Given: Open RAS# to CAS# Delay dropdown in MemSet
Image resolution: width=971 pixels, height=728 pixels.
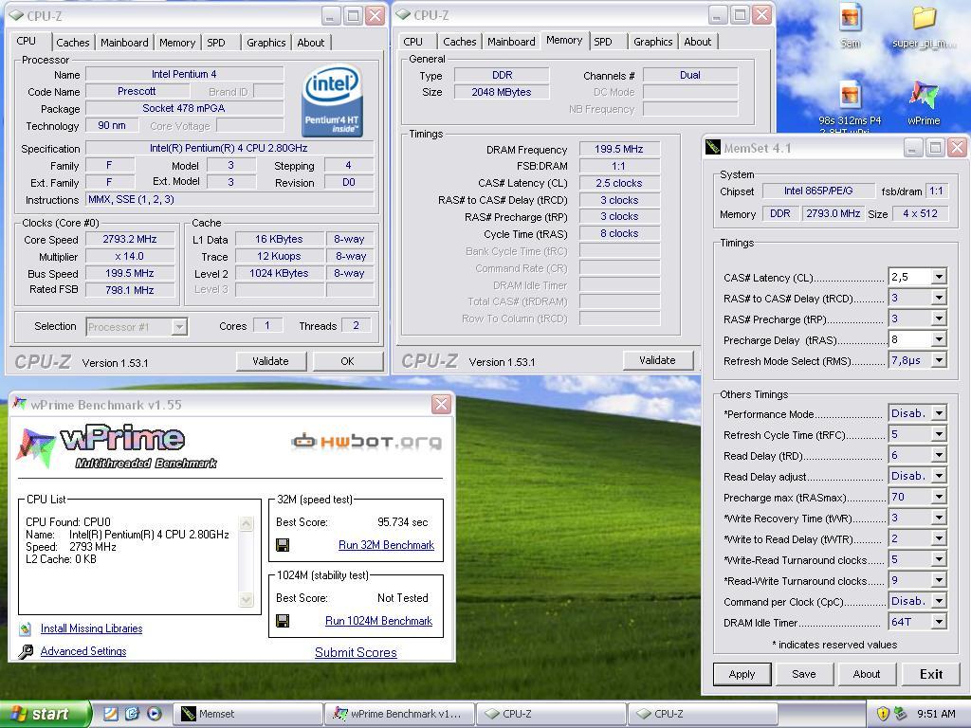Looking at the screenshot, I should (x=939, y=299).
